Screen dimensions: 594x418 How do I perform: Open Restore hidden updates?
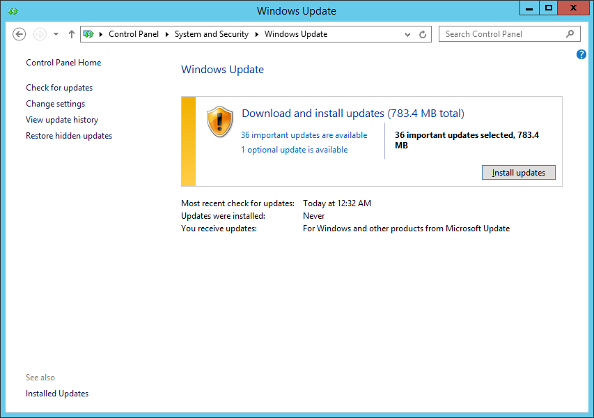[x=69, y=136]
